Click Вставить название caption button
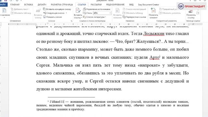The image size is (208, 117). click(x=117, y=13)
